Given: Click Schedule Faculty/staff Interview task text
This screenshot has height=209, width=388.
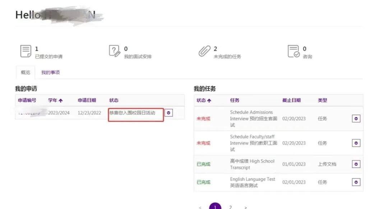Looking at the screenshot, I should click(254, 143).
